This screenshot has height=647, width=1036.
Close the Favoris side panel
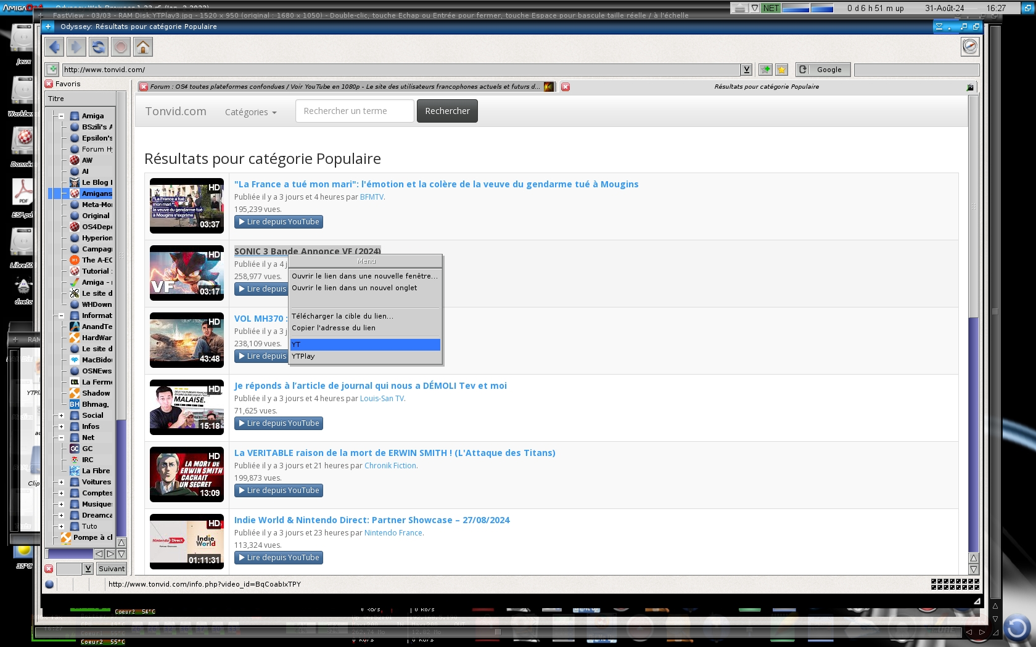[x=49, y=84]
